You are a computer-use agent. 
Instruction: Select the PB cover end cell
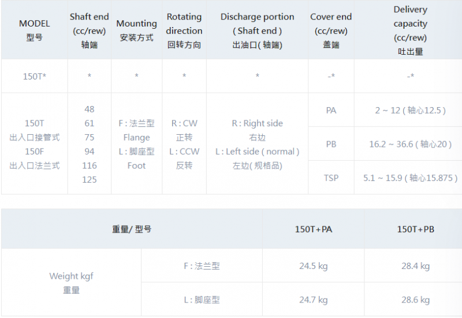pos(331,144)
